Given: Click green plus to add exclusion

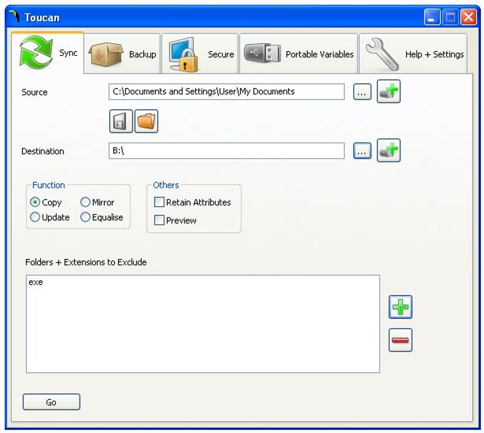Looking at the screenshot, I should click(x=400, y=307).
